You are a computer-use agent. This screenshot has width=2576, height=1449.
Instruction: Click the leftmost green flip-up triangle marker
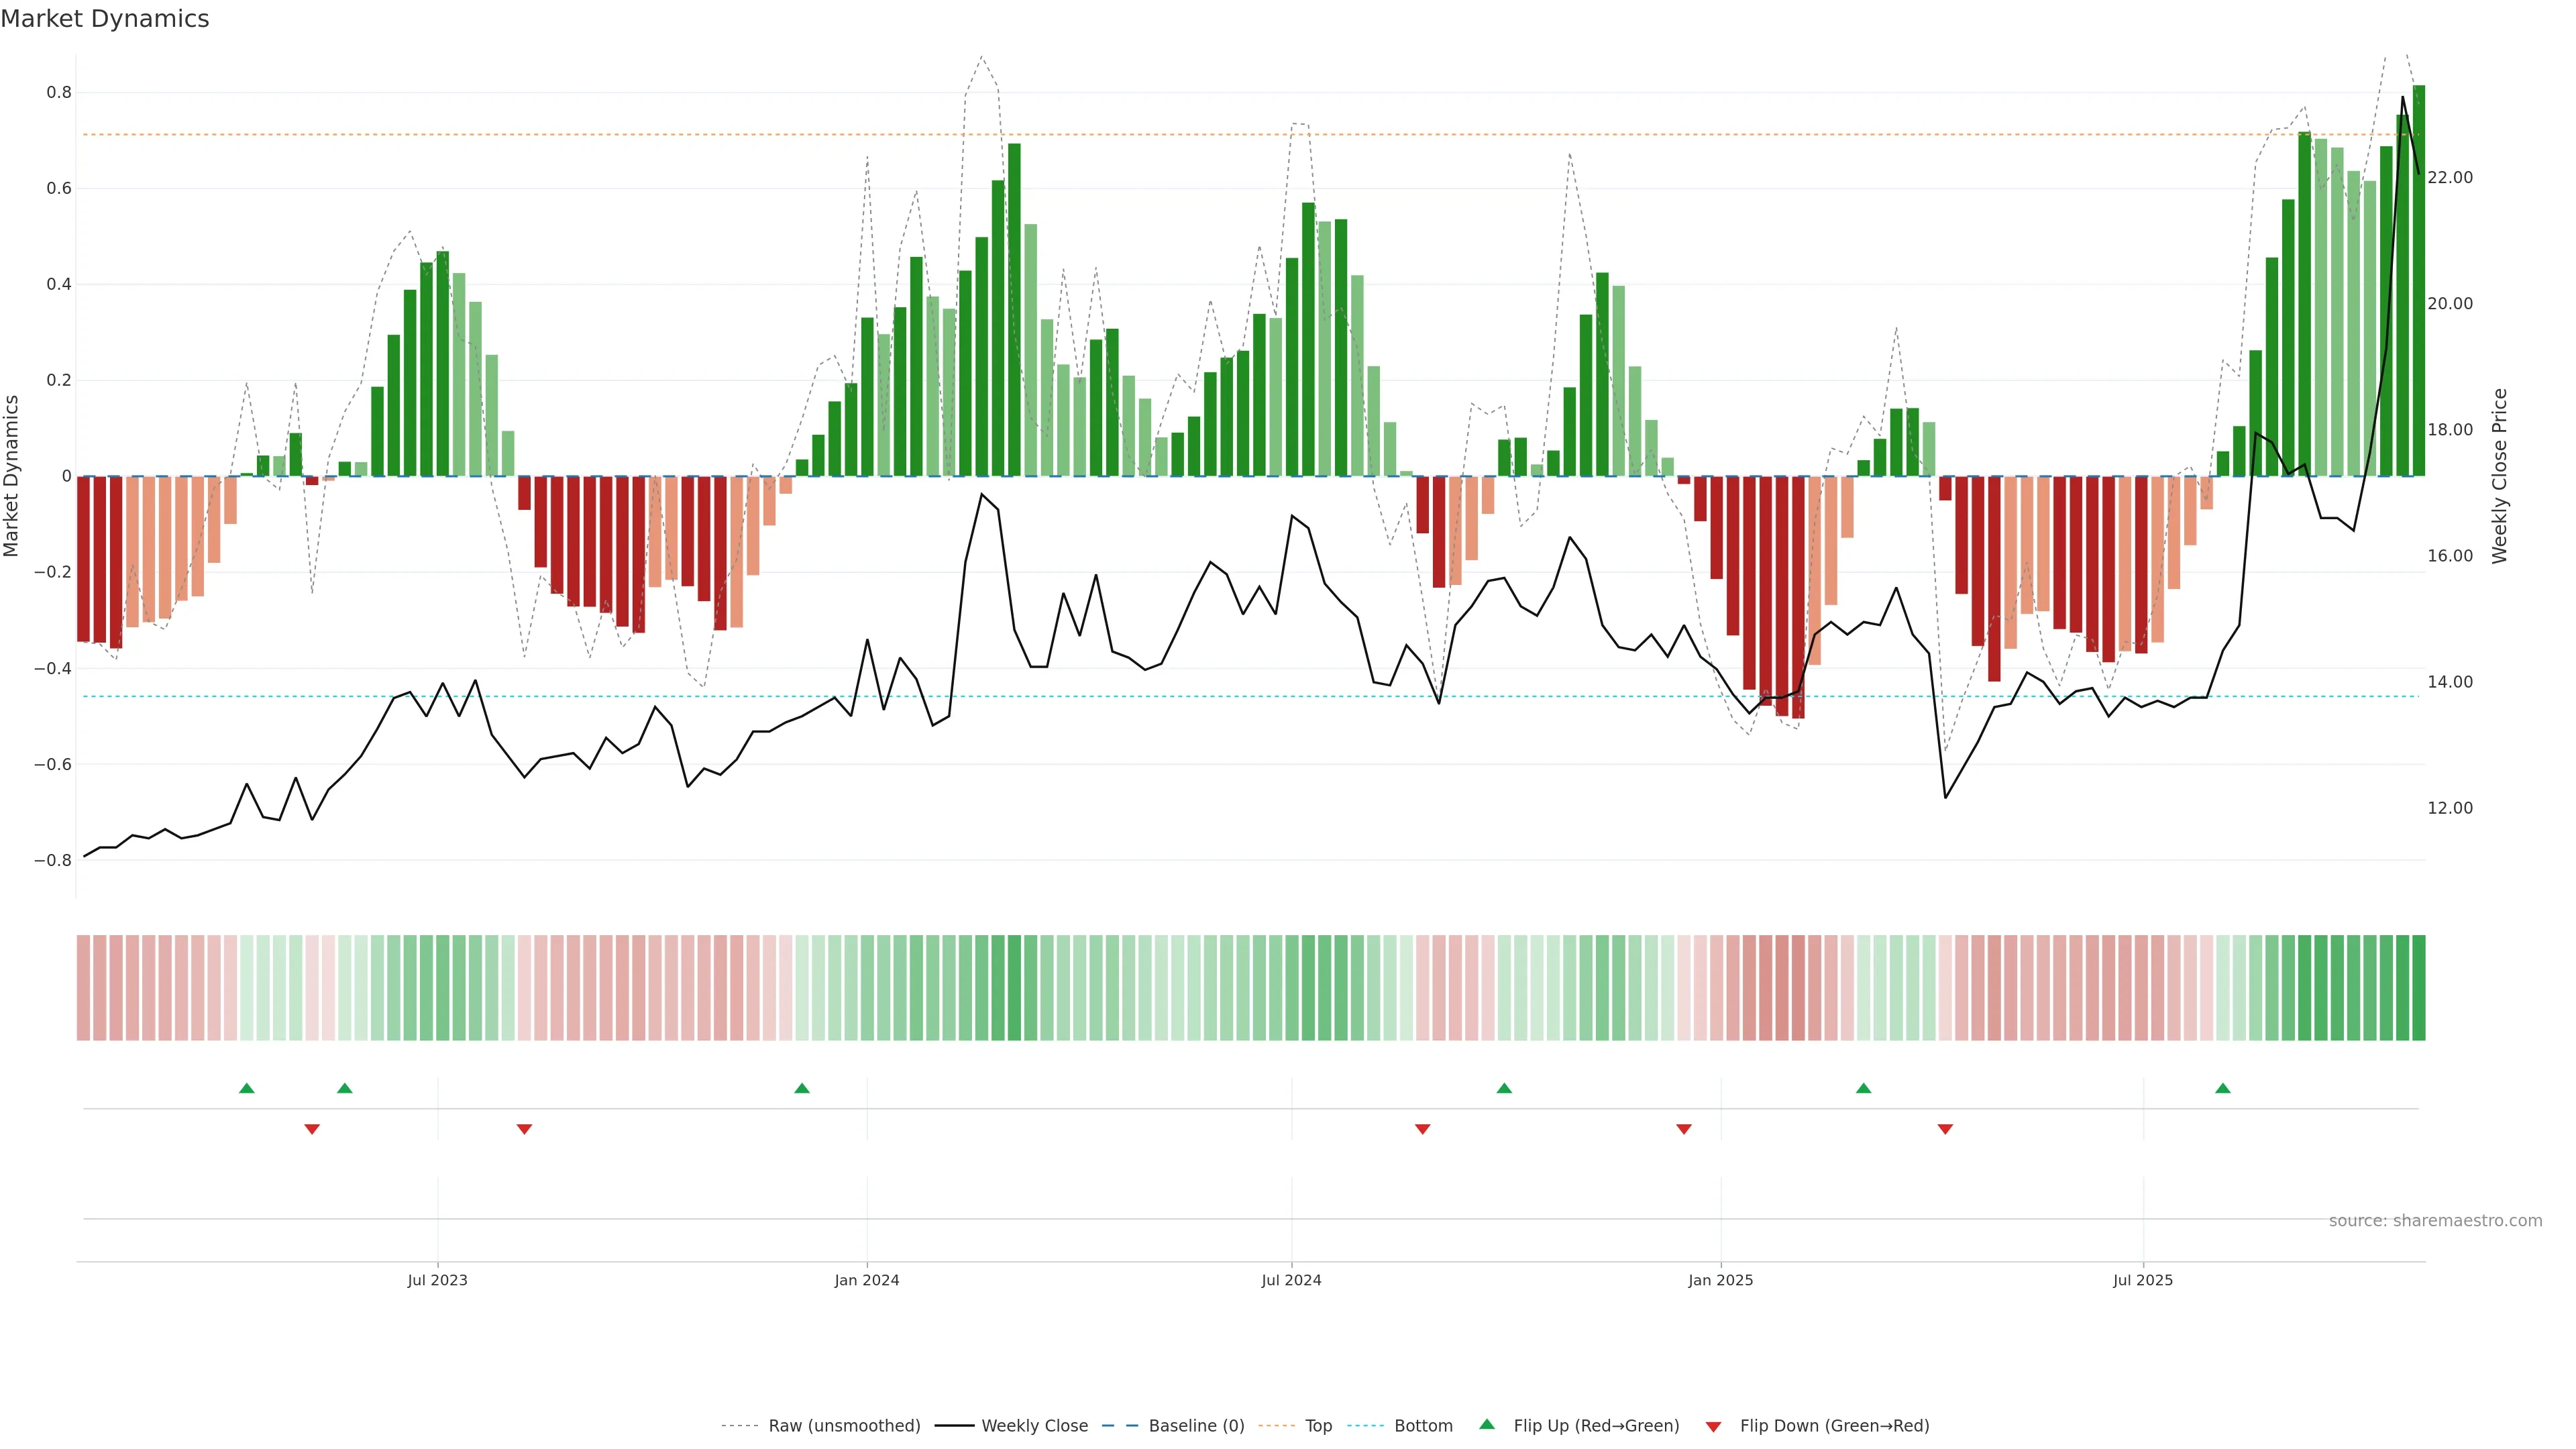(247, 1088)
